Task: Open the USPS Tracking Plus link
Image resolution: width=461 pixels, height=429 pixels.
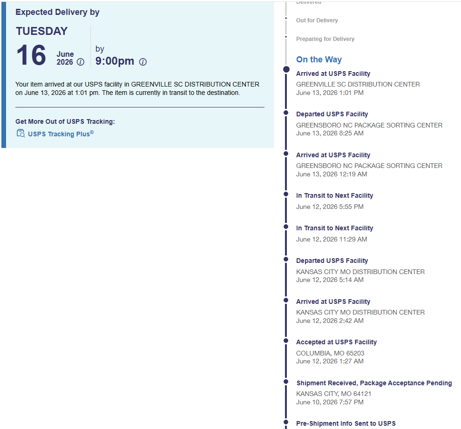Action: pos(61,134)
